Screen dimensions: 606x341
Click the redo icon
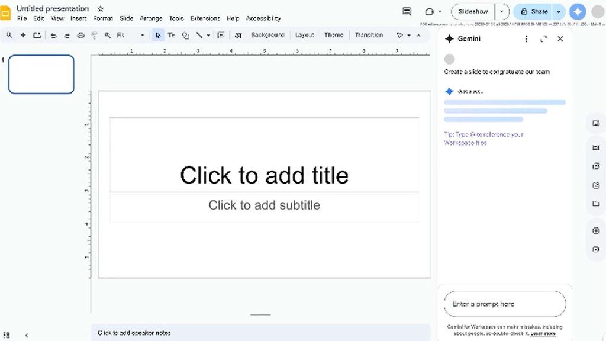67,35
